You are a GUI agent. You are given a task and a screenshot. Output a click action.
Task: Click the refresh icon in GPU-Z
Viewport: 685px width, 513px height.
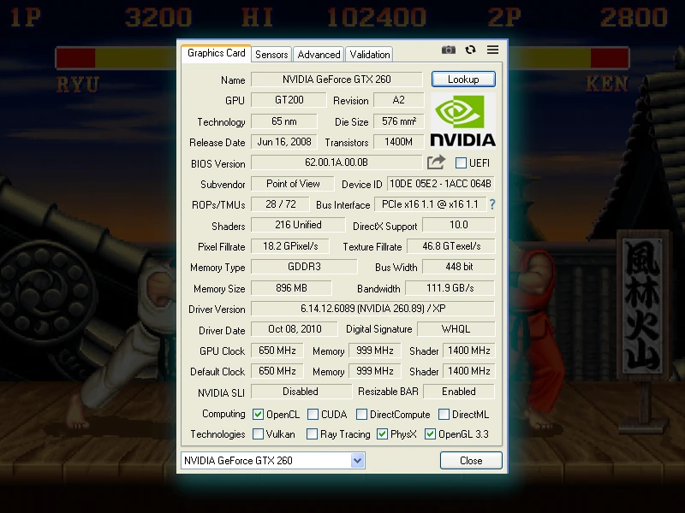(470, 50)
